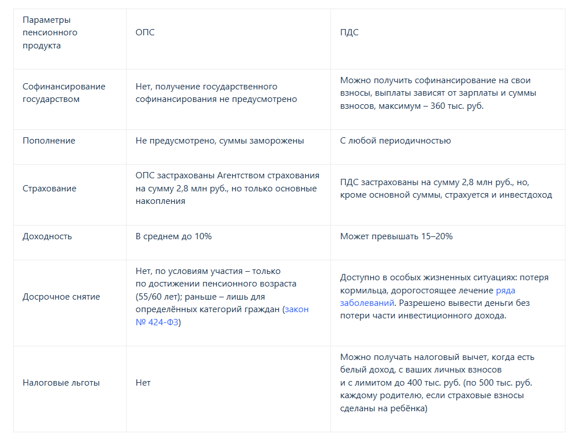
Task: Click the «Параметры пенсионного продукта» header cell
Action: click(50, 33)
